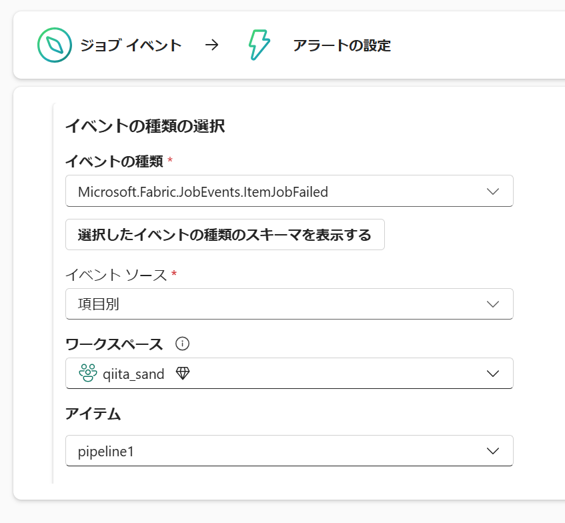Viewport: 565px width, 523px height.
Task: Open the workspace dropdown chevron
Action: click(x=493, y=374)
